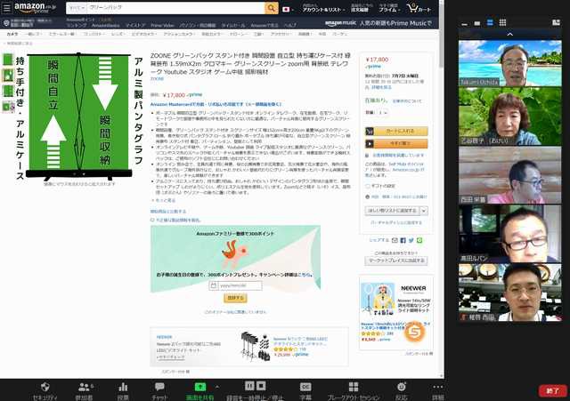The height and width of the screenshot is (401, 570).
Task: Open Prime Video nav link
Action: click(x=162, y=26)
